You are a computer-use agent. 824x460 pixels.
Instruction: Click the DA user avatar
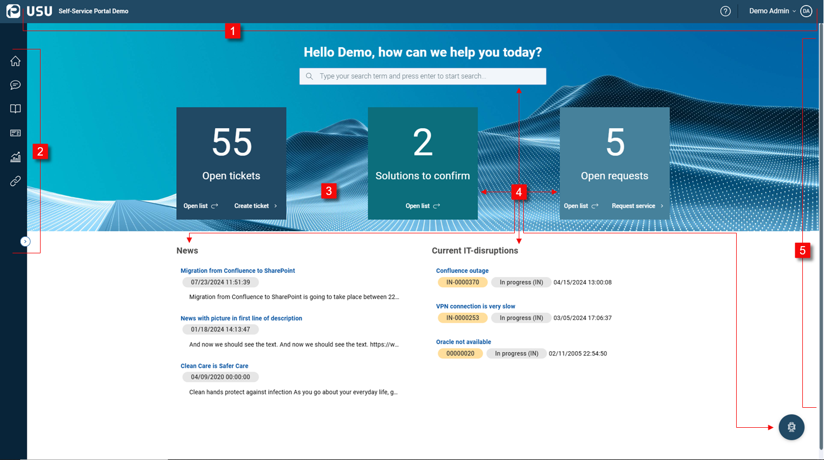(806, 11)
